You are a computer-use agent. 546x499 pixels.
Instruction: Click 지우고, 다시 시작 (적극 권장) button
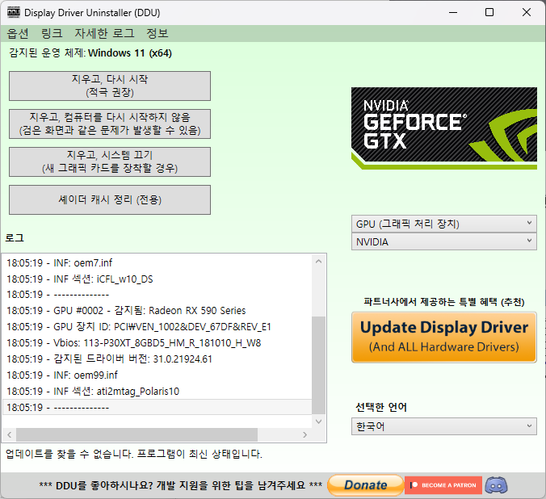click(110, 86)
